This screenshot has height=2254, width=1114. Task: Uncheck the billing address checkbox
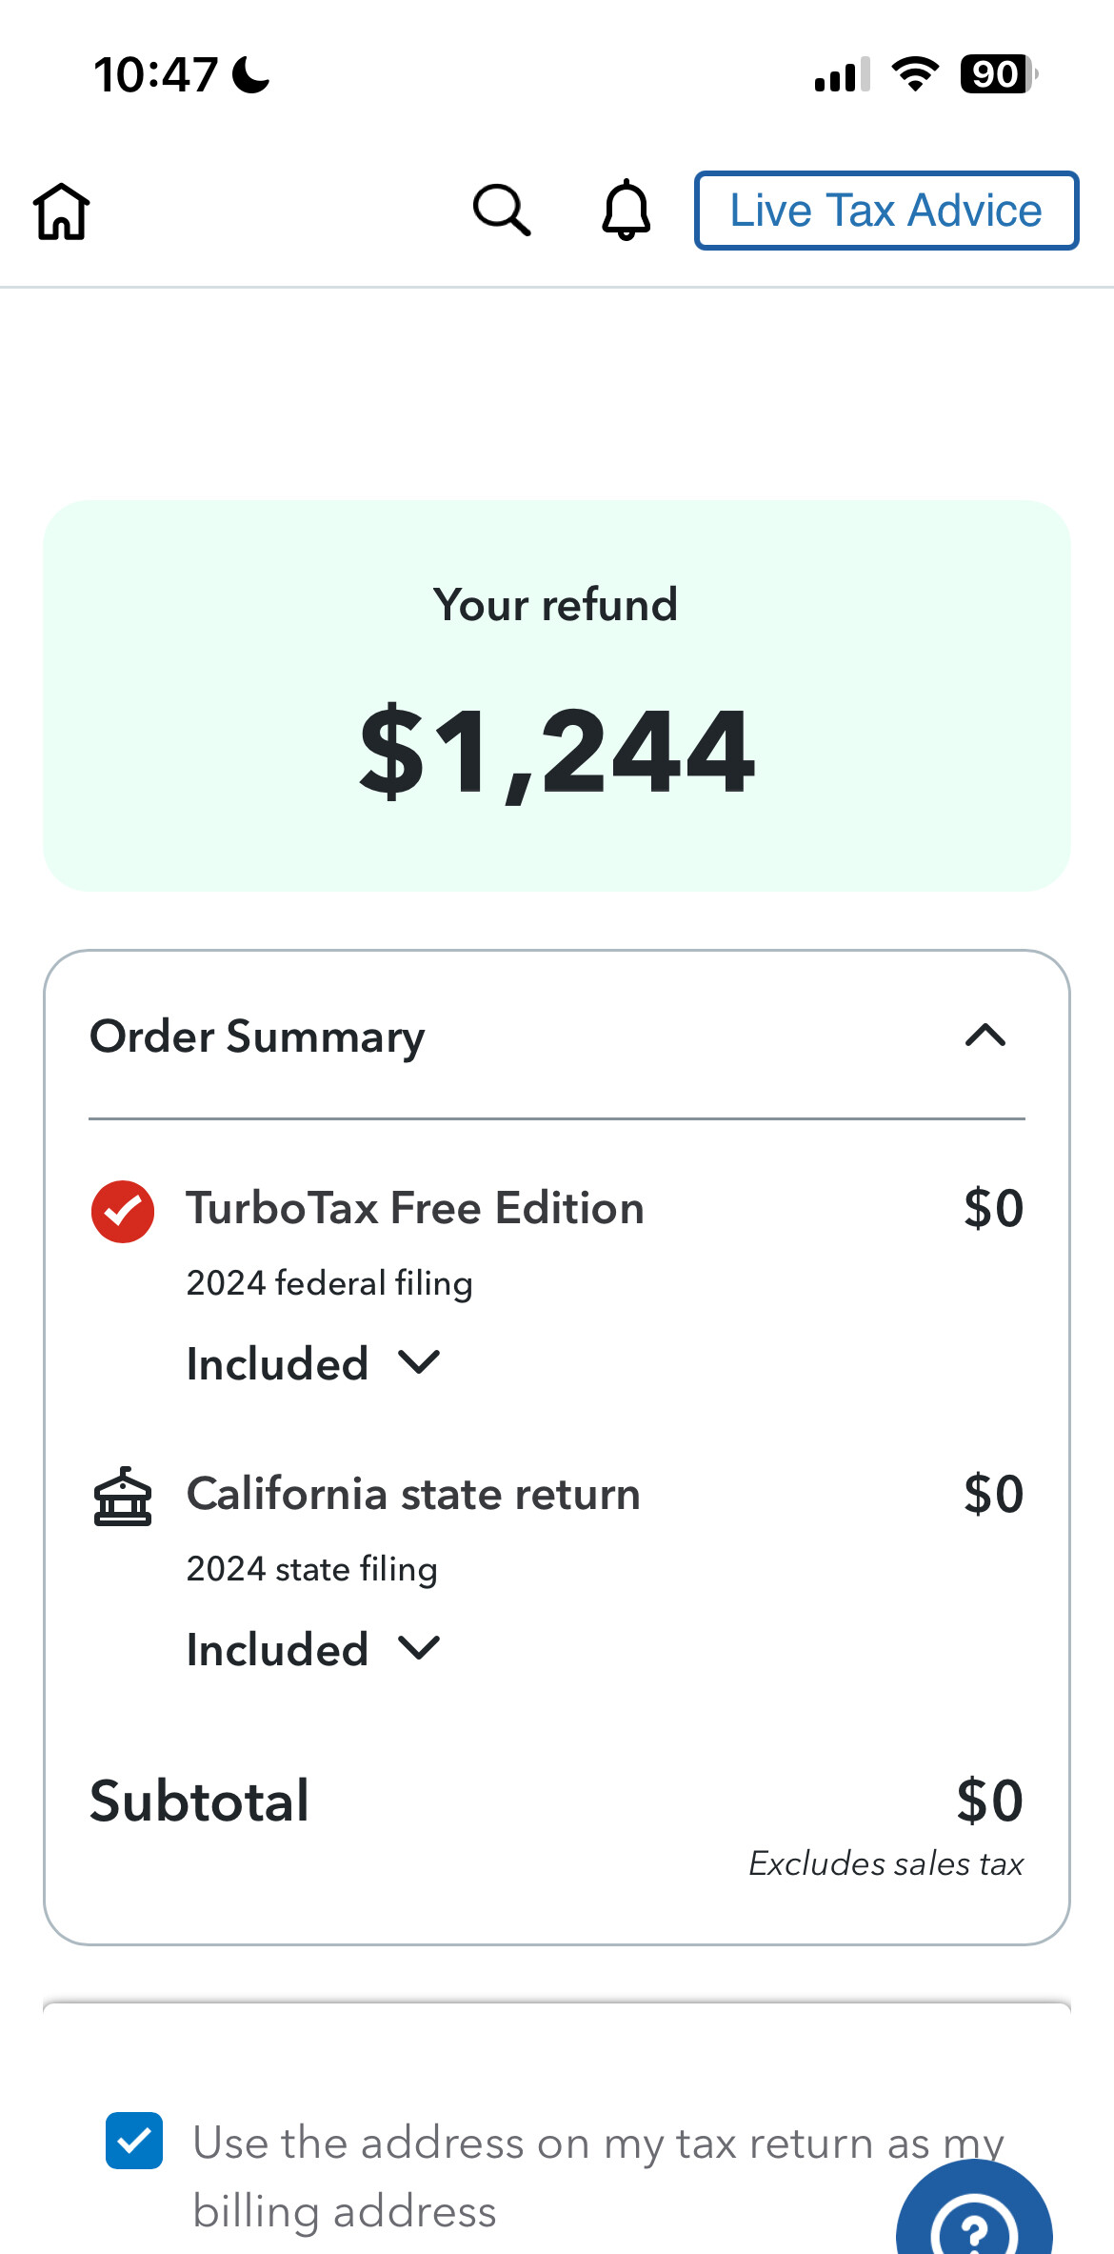(134, 2141)
